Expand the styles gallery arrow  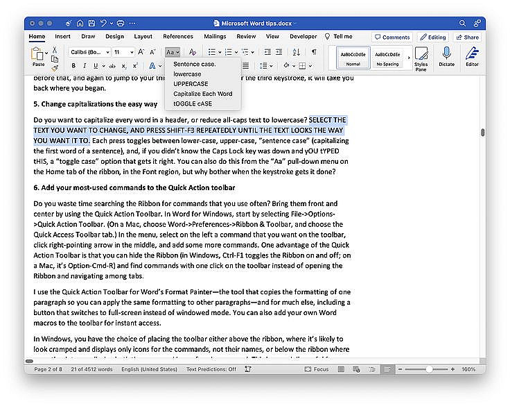[x=409, y=58]
